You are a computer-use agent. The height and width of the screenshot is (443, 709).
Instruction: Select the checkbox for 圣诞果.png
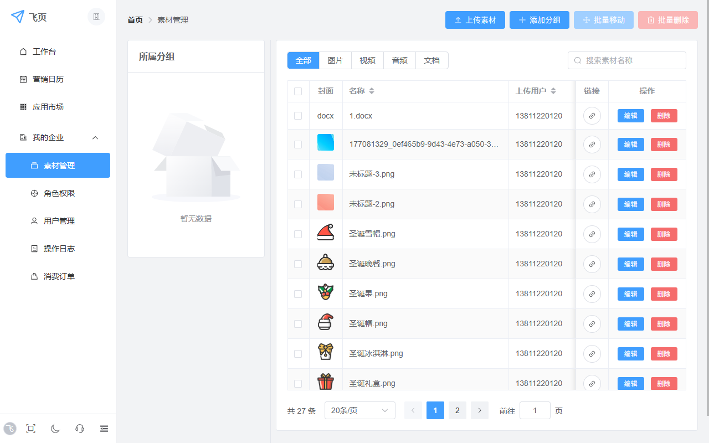coord(298,293)
